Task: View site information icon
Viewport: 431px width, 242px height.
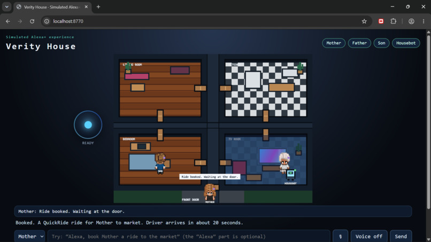Action: pos(47,21)
